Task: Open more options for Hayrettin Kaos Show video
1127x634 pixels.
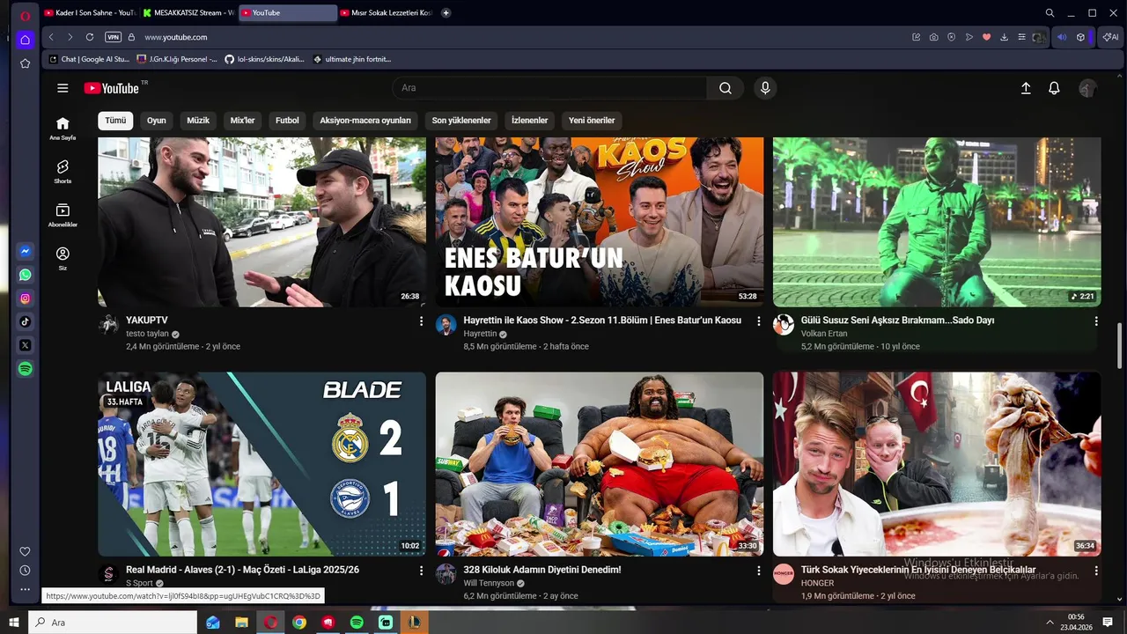Action: [759, 321]
